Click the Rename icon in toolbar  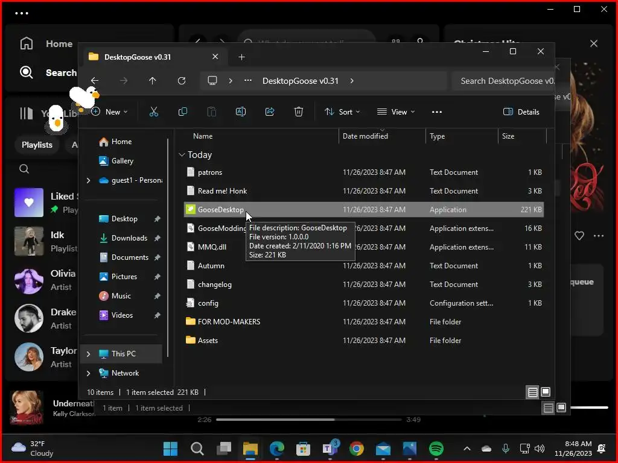241,112
